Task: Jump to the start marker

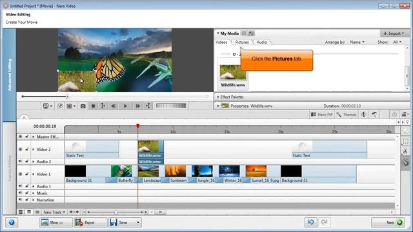Action: (103, 106)
